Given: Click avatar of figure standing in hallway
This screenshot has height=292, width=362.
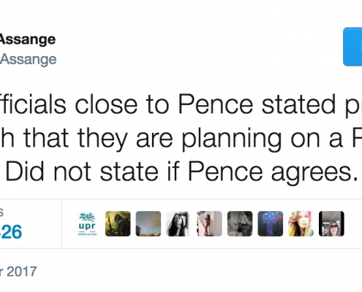Looking at the screenshot, I should coord(209,223).
